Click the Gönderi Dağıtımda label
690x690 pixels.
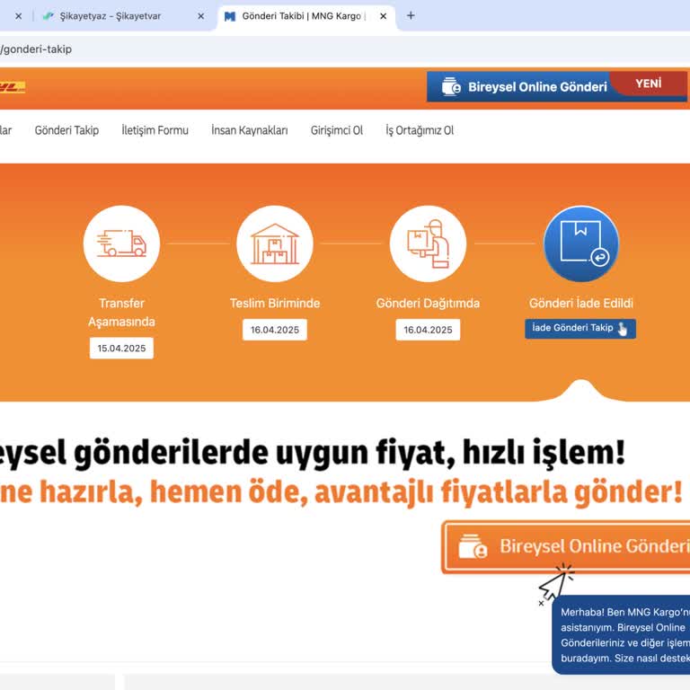click(x=429, y=303)
